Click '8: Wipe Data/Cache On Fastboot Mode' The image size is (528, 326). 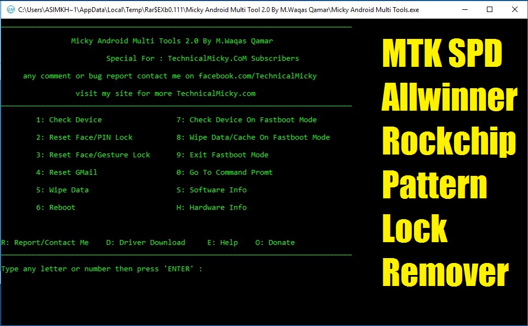253,138
